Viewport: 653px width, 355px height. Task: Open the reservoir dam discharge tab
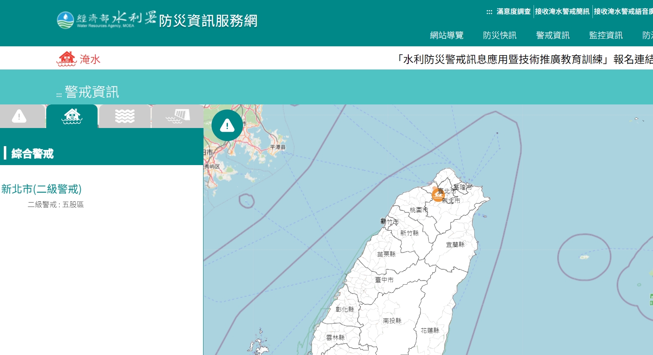[177, 116]
